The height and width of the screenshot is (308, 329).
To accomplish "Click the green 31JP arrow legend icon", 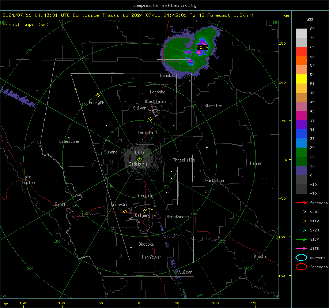I will coord(301,239).
